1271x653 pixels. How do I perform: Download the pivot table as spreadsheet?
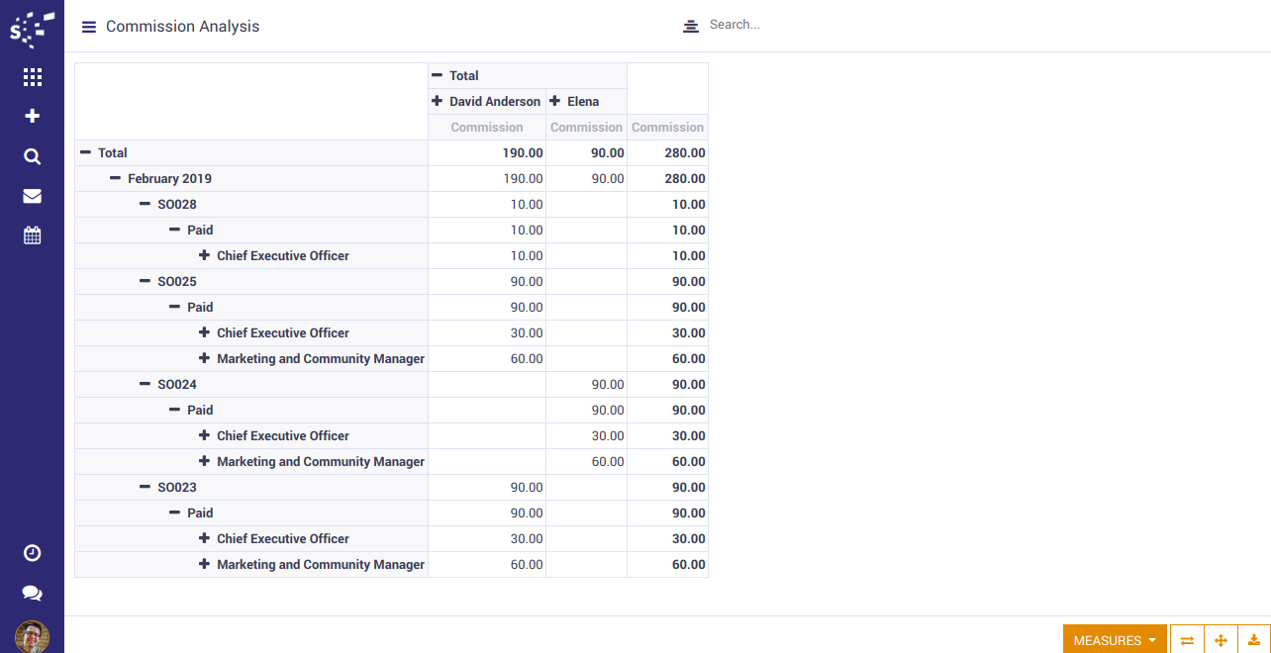pos(1254,640)
